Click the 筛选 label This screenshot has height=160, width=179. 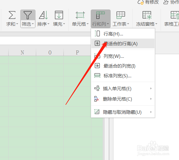click(26, 24)
